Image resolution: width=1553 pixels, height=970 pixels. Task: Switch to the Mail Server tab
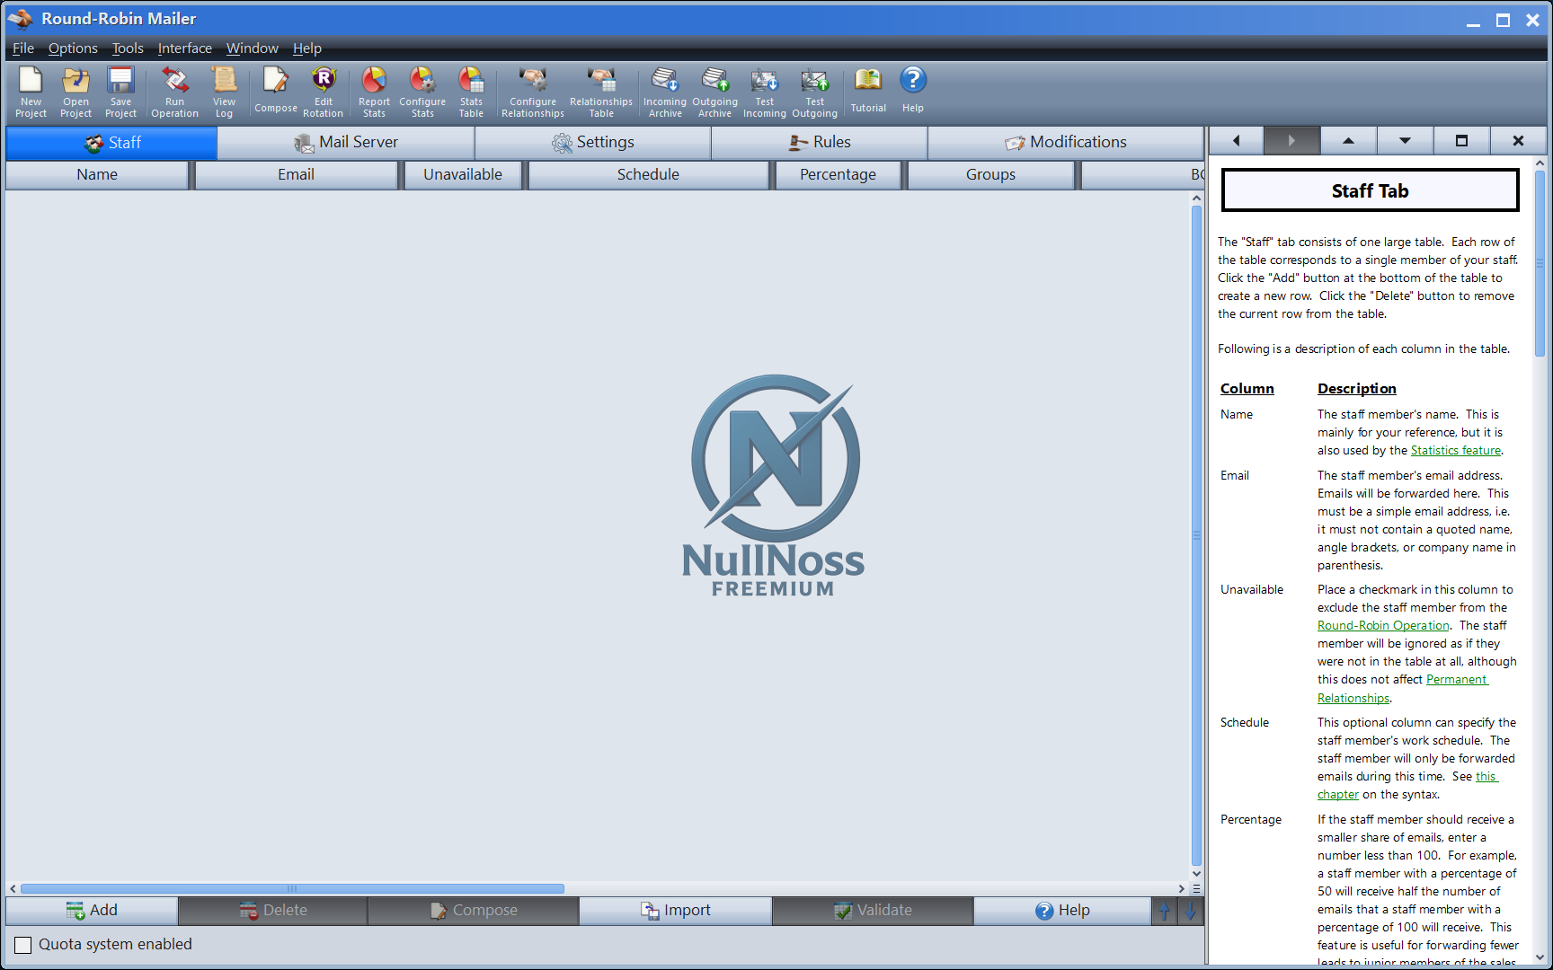(x=346, y=143)
